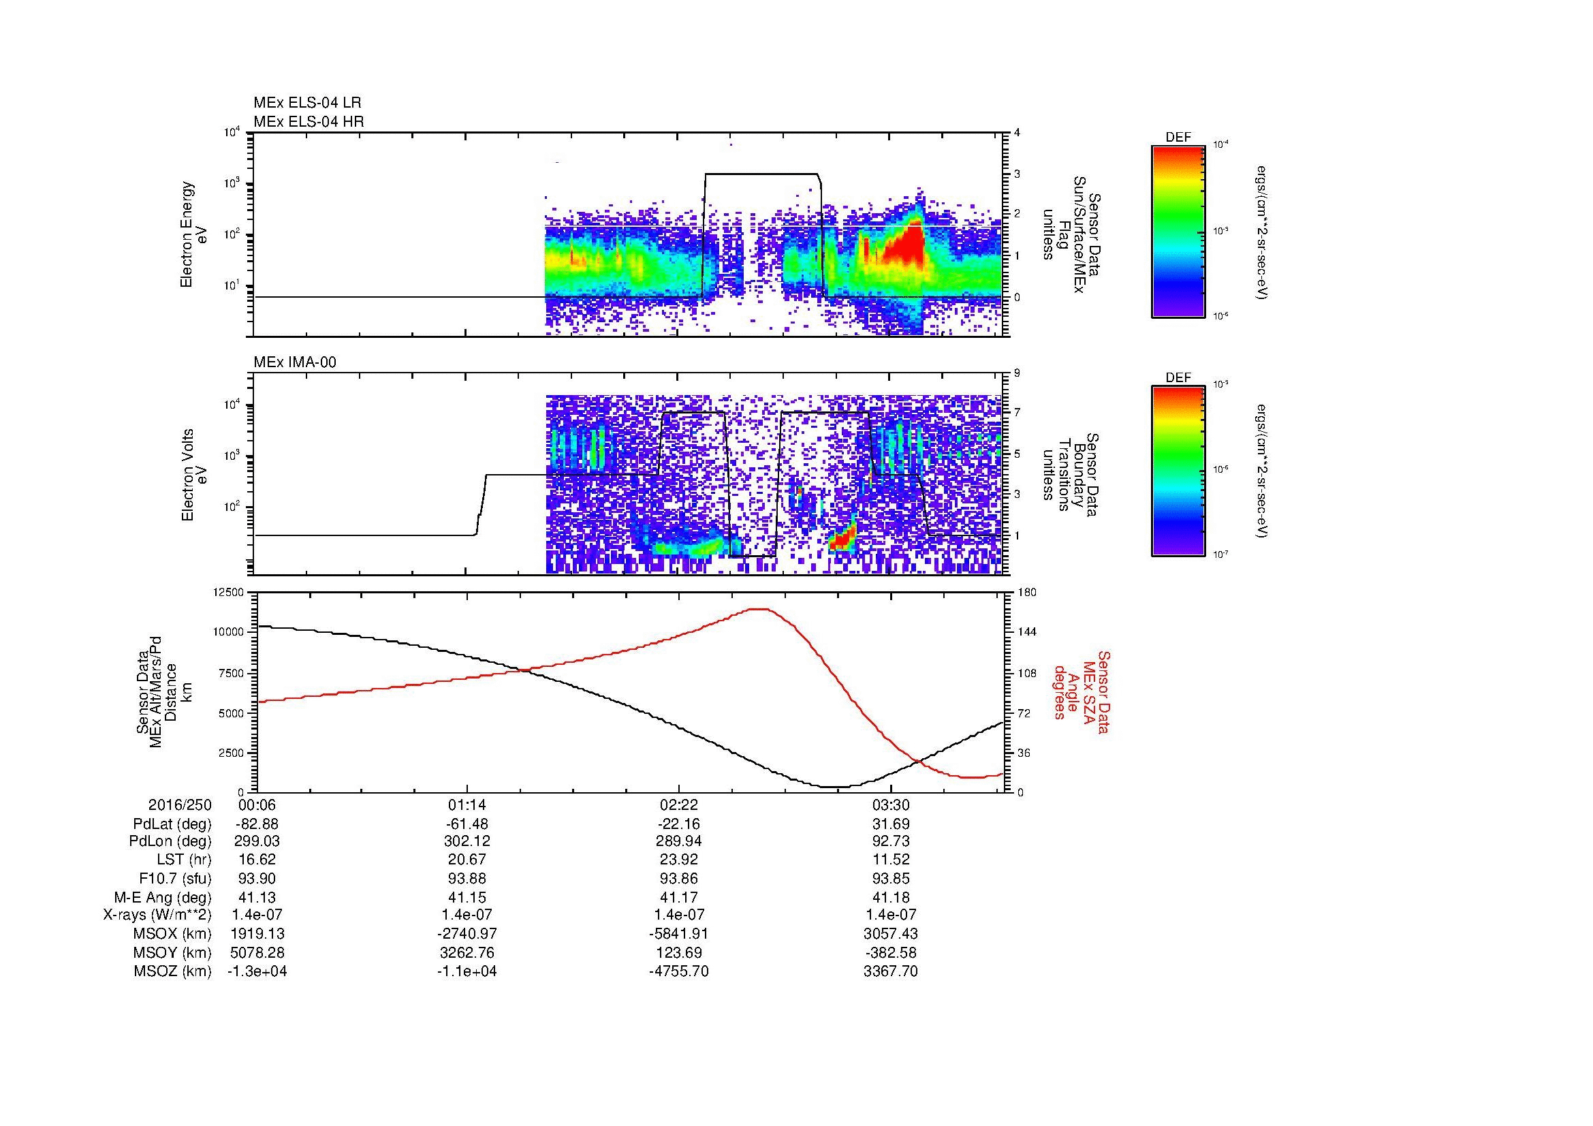Screen dimensions: 1593x1126
Task: Click MSOY value '5078.28'
Action: coord(257,952)
